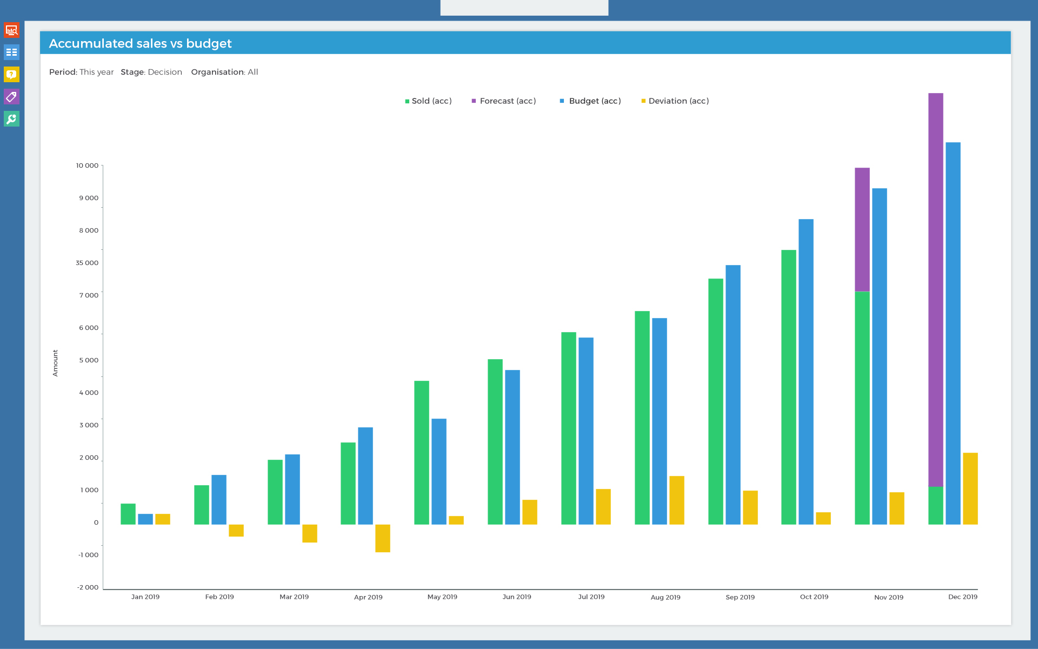Click the Jan 2019 axis label
The height and width of the screenshot is (649, 1038).
pos(145,597)
